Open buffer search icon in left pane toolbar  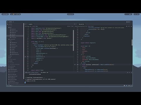(68, 26)
